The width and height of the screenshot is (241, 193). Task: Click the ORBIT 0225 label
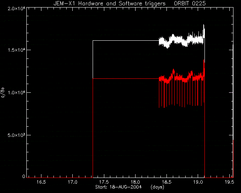[190, 3]
